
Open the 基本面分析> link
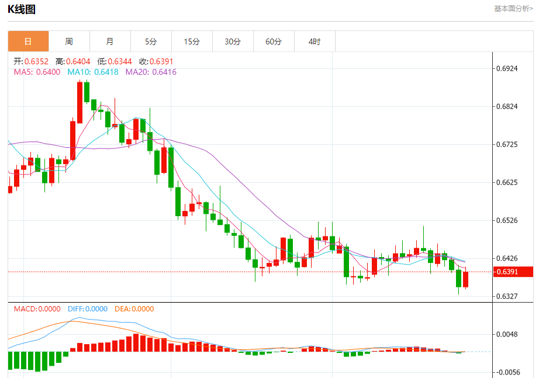tap(513, 9)
